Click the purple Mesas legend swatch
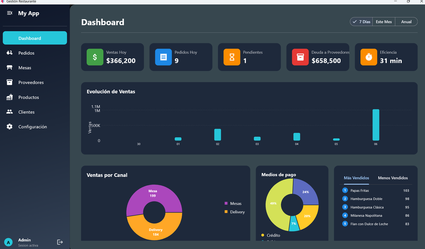This screenshot has height=249, width=425. 226,203
